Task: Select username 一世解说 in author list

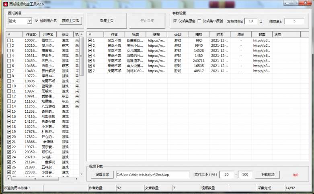Action: click(48, 162)
